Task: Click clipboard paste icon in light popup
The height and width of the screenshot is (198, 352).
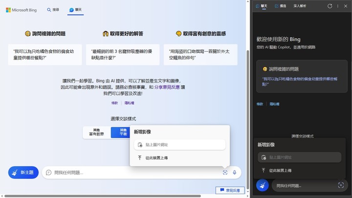Action: coord(140,145)
